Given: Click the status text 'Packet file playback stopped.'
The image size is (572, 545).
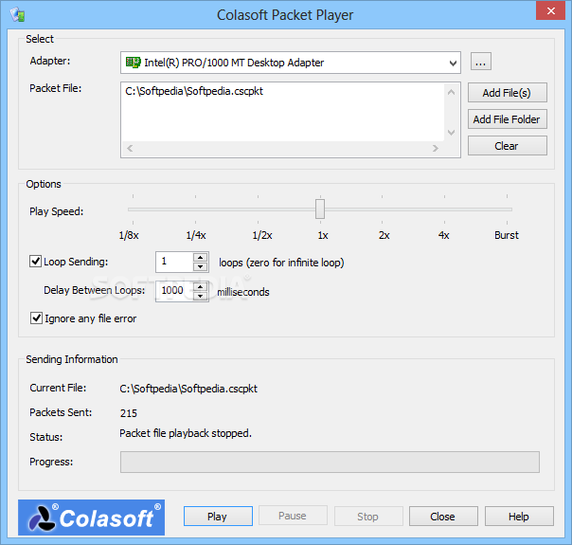Looking at the screenshot, I should click(x=186, y=433).
